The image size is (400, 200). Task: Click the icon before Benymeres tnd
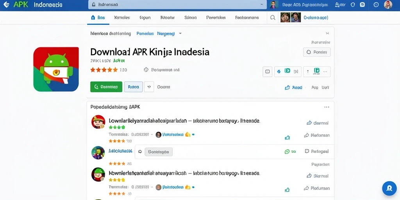tap(146, 70)
